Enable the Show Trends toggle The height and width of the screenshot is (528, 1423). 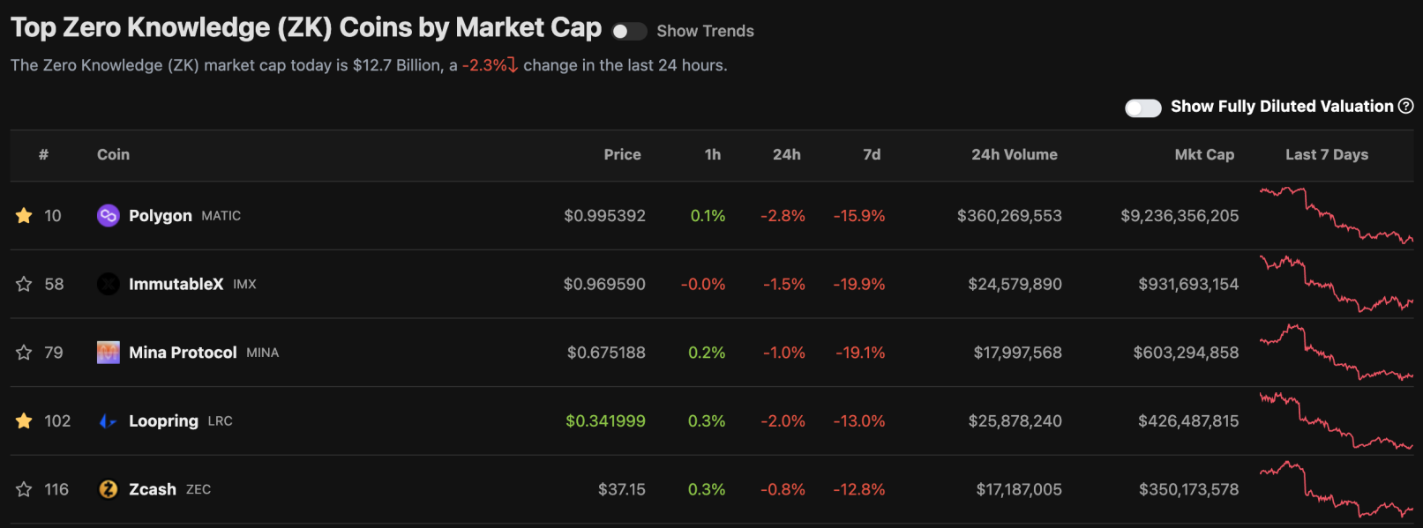(629, 31)
